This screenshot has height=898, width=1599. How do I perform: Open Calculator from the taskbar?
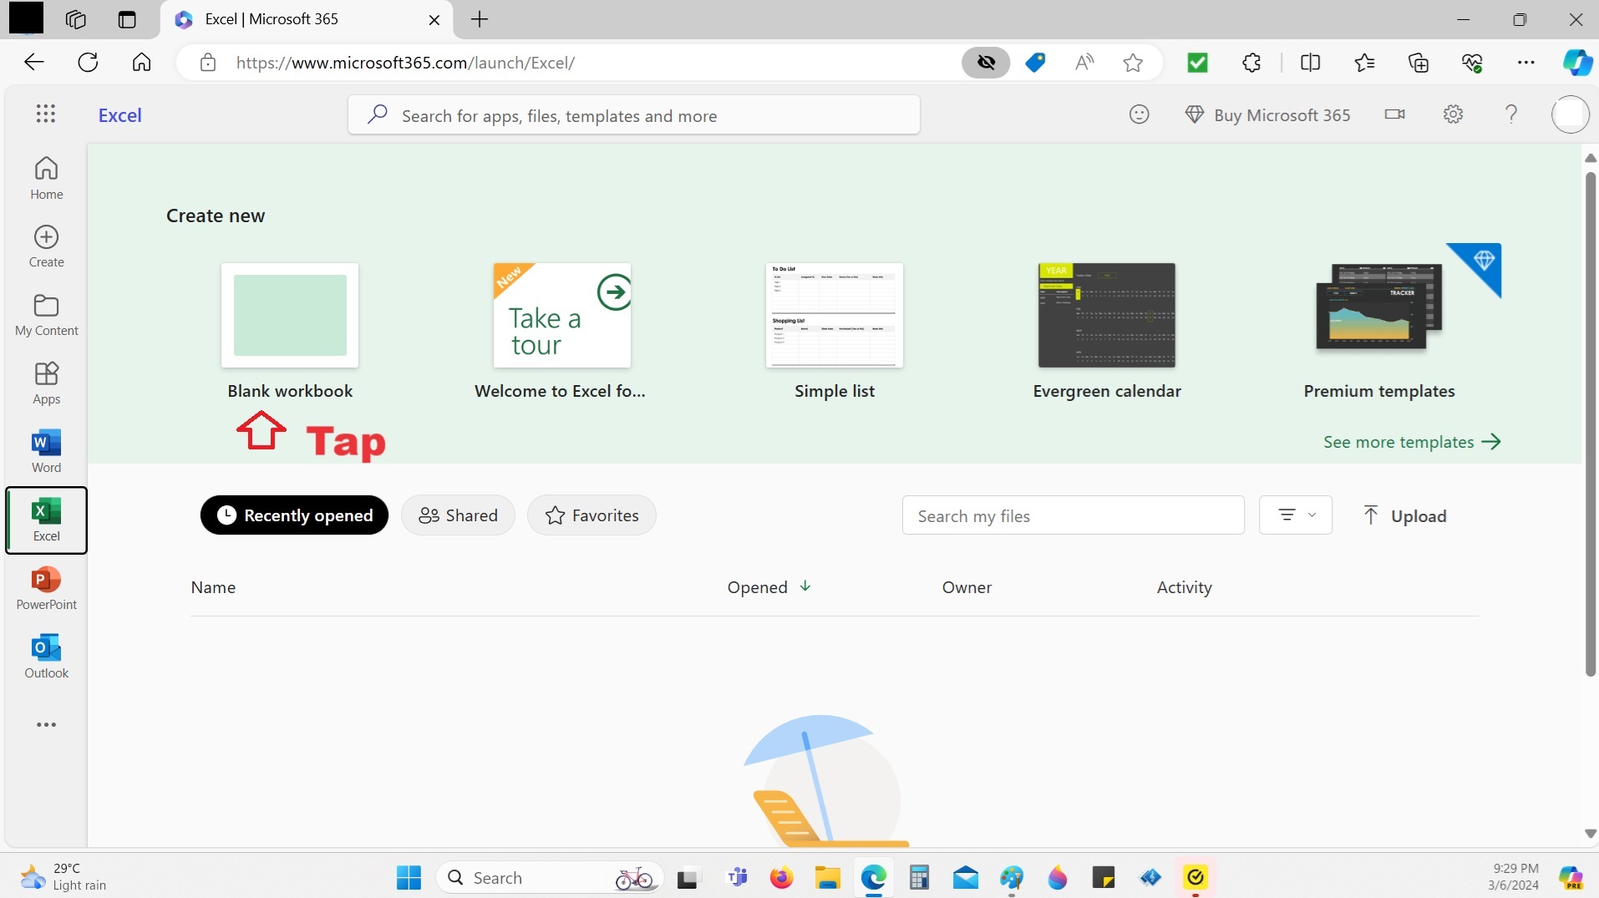919,877
